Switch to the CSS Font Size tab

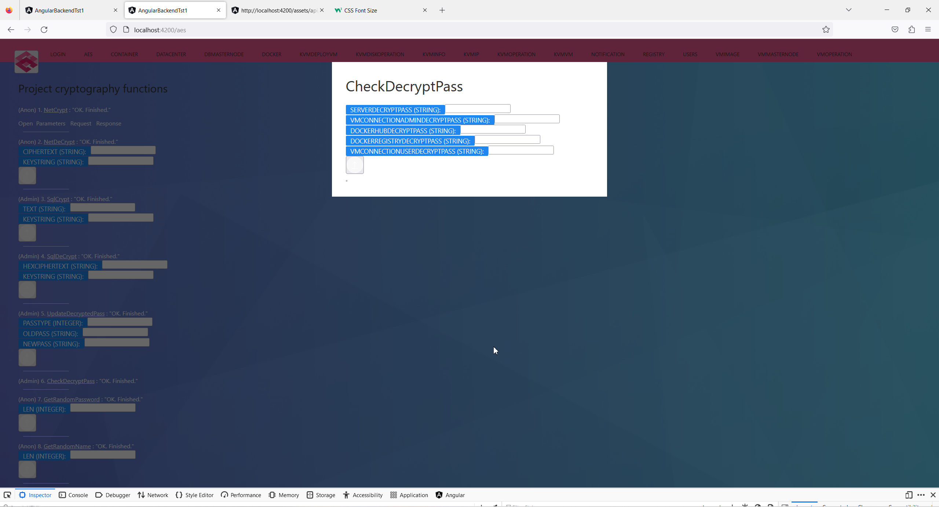tap(378, 10)
